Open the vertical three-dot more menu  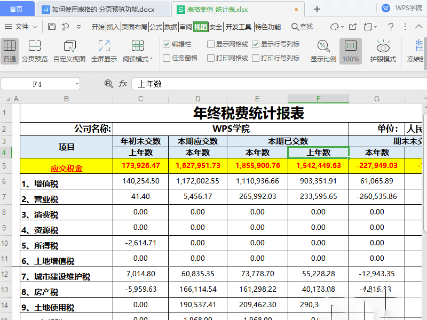coord(405,27)
